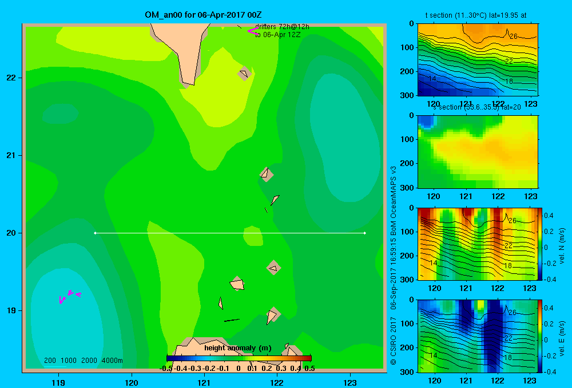572x388 pixels.
Task: Click the vel. N color scale bar
Action: 541,244
